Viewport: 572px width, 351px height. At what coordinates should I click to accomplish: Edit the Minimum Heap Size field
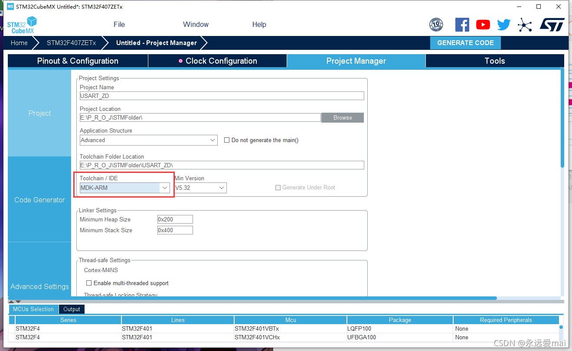click(x=175, y=220)
